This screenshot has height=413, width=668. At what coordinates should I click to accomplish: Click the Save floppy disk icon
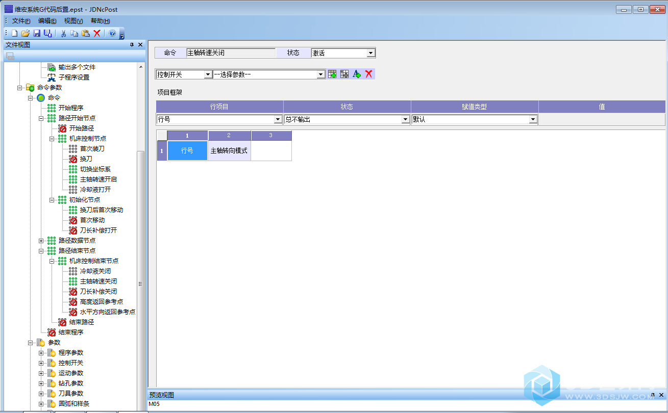pyautogui.click(x=37, y=33)
